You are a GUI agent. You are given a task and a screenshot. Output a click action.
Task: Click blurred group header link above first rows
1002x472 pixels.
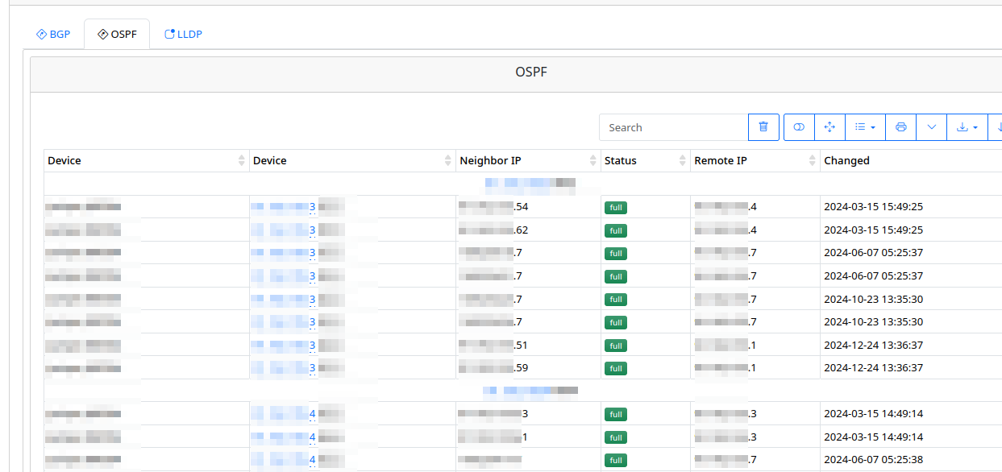tap(530, 184)
